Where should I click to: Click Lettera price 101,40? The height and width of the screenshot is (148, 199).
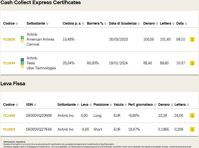tap(165, 39)
